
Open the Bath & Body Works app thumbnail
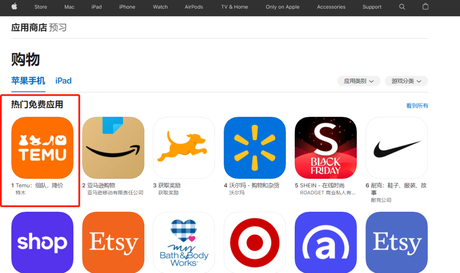pyautogui.click(x=184, y=242)
